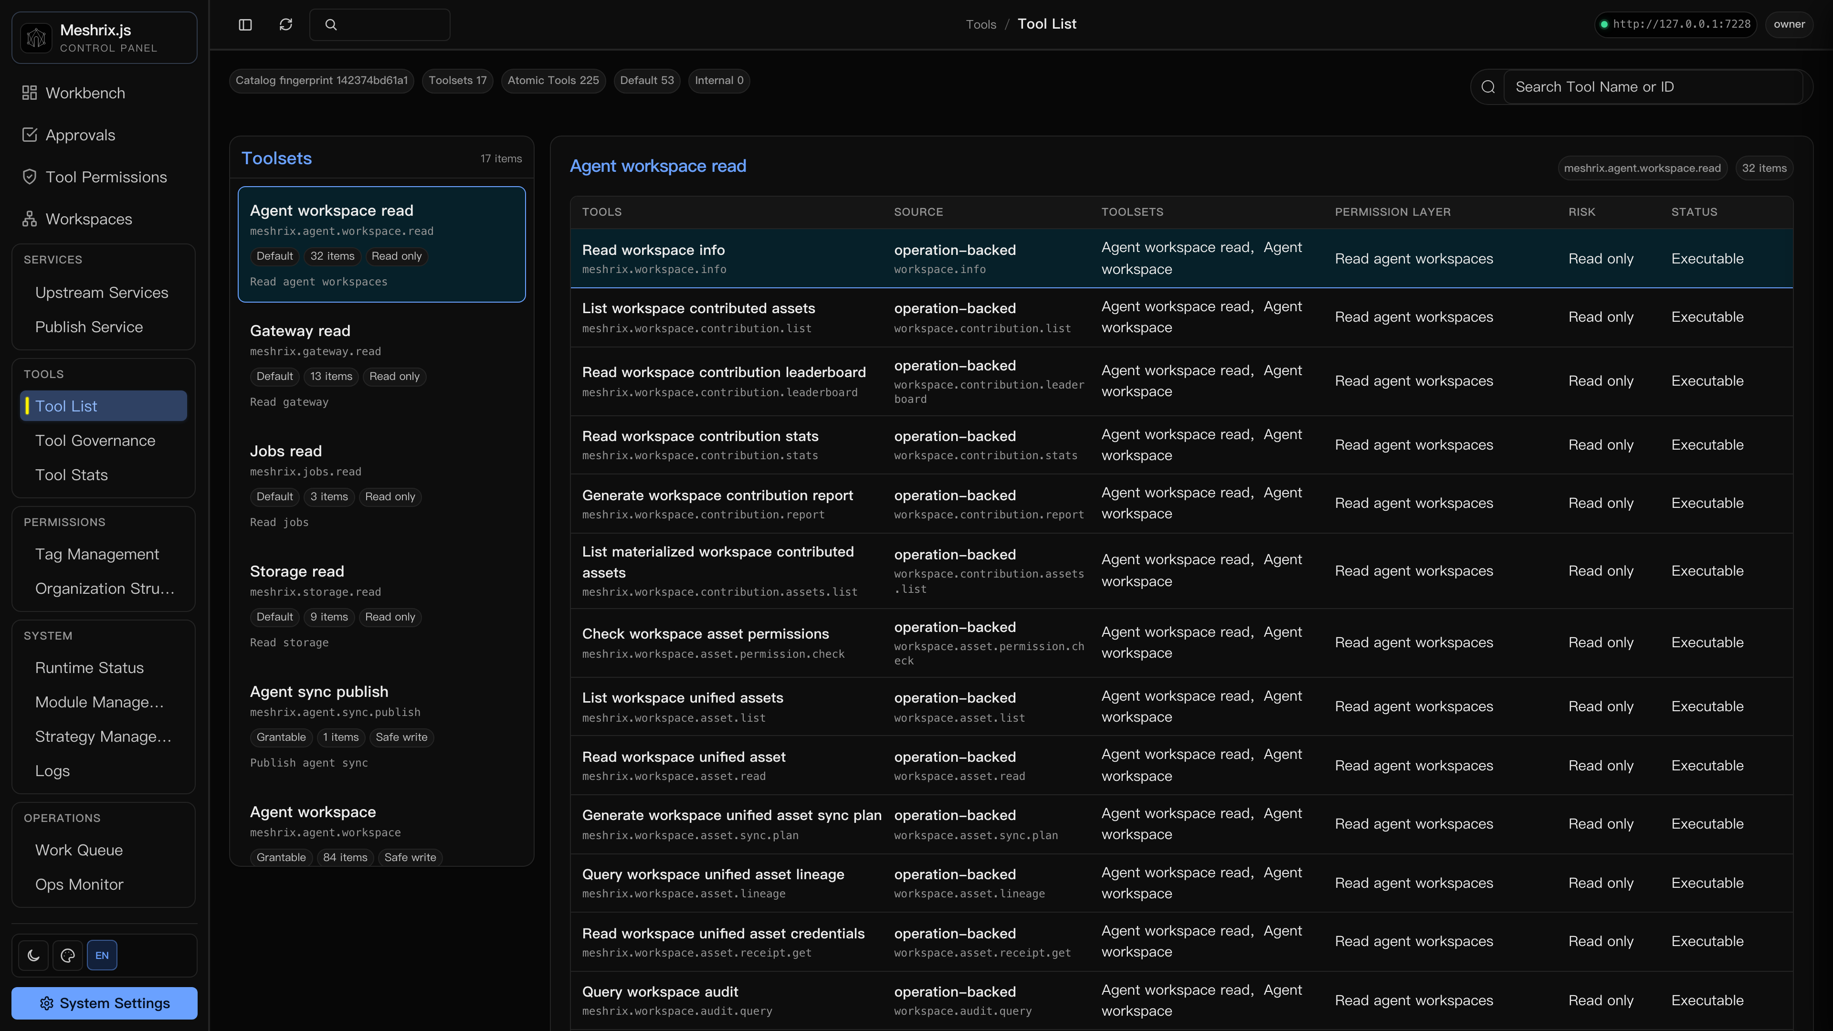Click the Toolsets 17 chip
Viewport: 1833px width, 1031px height.
click(x=458, y=80)
